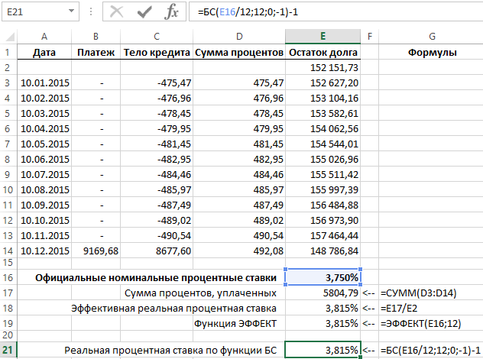The height and width of the screenshot is (359, 483).
Task: Click the Cancel (X) formula bar icon
Action: click(117, 12)
